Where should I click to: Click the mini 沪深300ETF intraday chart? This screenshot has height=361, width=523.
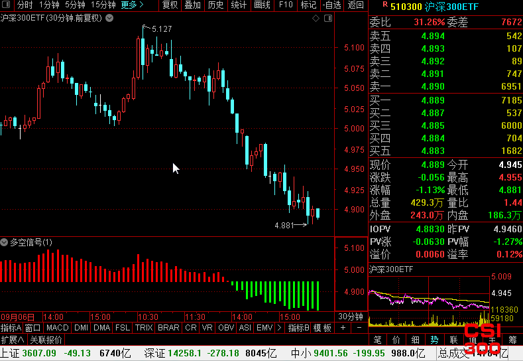tap(429, 300)
